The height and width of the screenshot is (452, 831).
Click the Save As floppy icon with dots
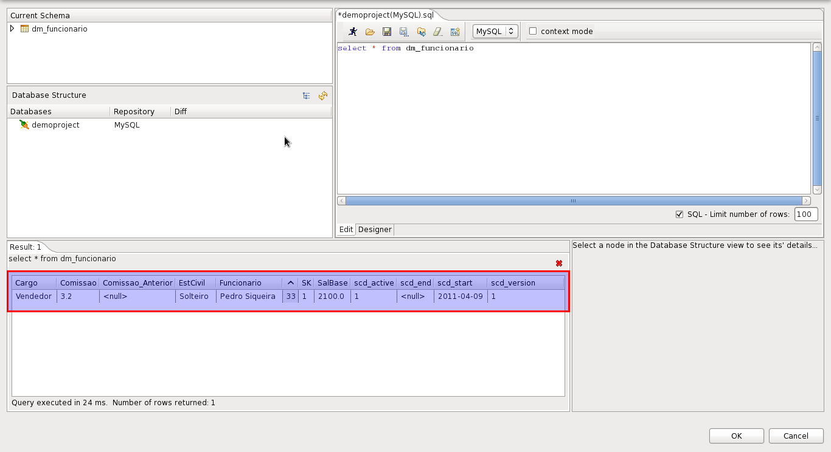click(403, 32)
